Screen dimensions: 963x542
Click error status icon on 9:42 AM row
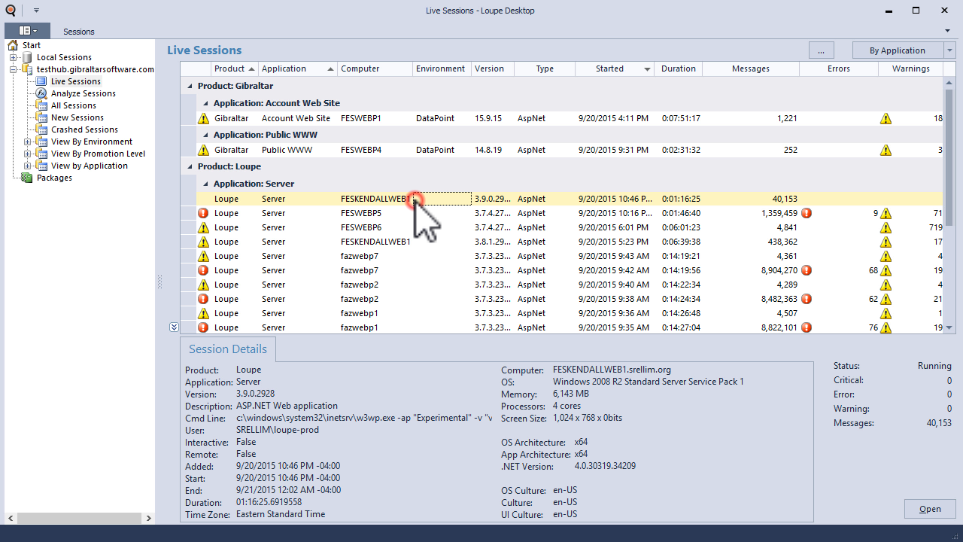click(203, 270)
